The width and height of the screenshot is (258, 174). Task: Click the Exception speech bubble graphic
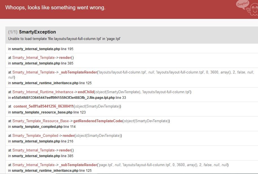[x=242, y=4]
